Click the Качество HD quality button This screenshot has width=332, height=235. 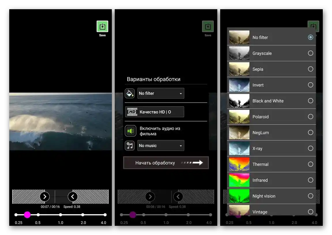tap(154, 112)
